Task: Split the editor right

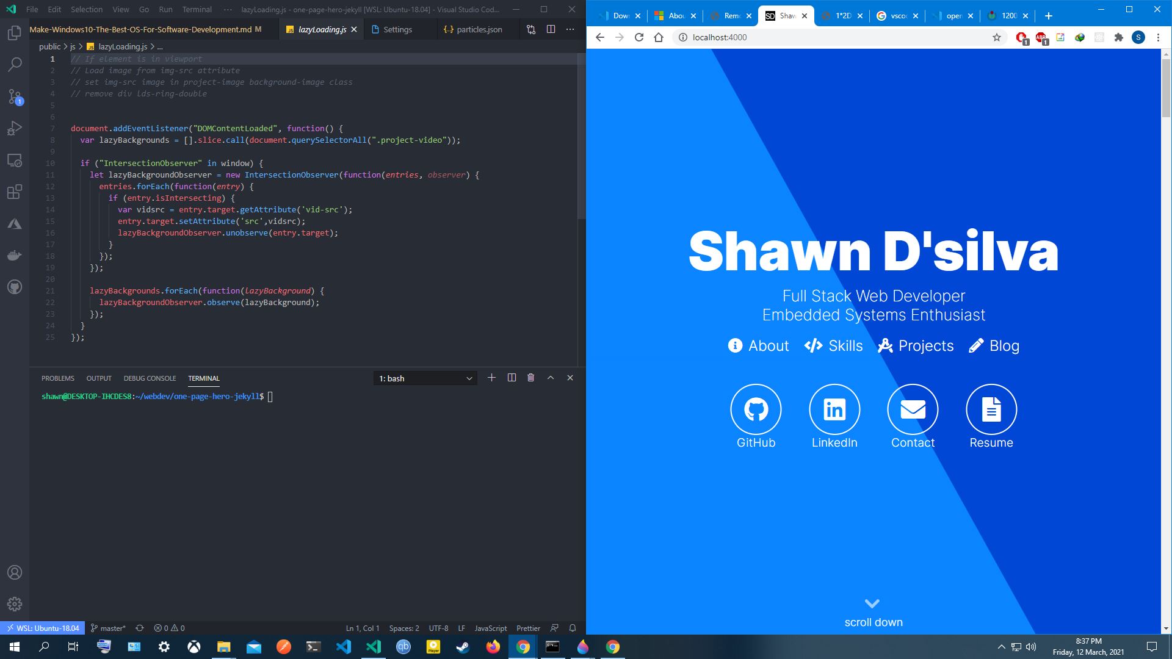Action: tap(551, 29)
